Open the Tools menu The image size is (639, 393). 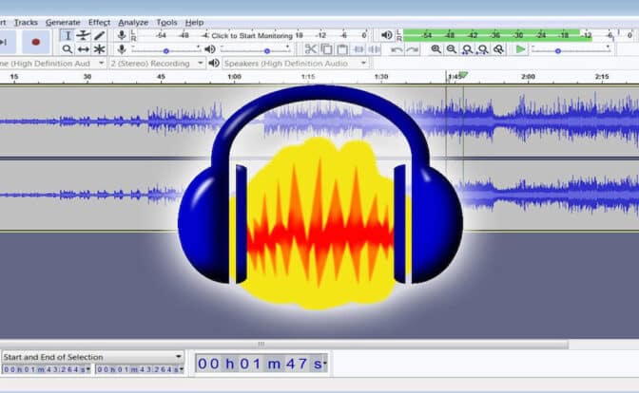[166, 23]
